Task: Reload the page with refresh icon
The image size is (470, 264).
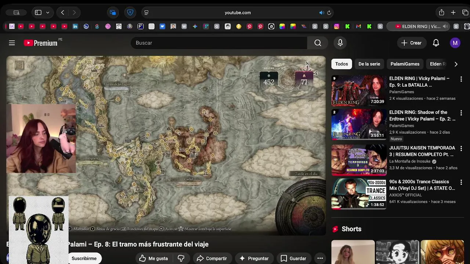Action: tap(329, 12)
